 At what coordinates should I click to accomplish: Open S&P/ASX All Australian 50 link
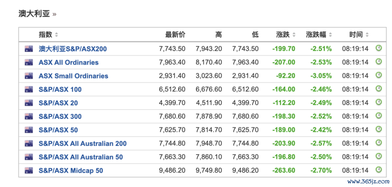[81, 157]
